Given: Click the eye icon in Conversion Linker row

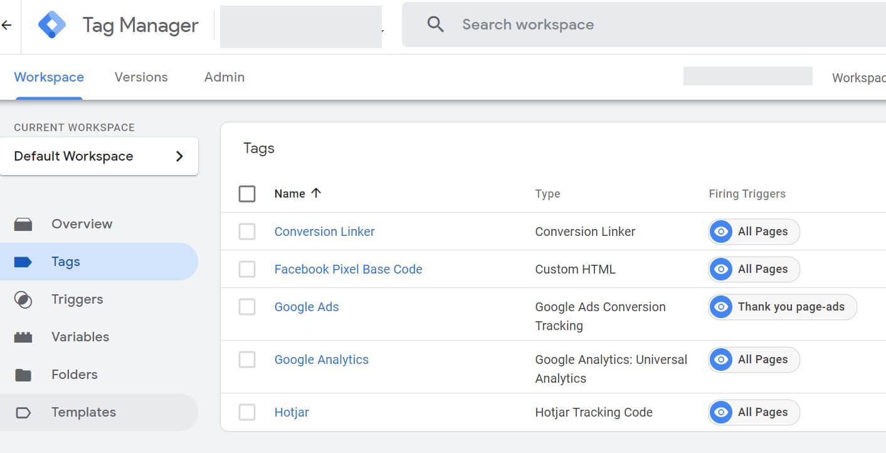Looking at the screenshot, I should pos(721,232).
